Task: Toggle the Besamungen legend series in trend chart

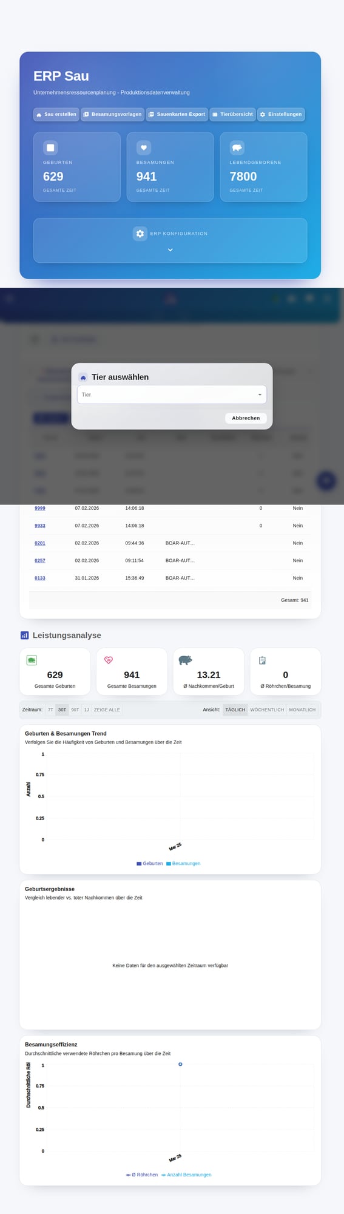Action: point(183,863)
